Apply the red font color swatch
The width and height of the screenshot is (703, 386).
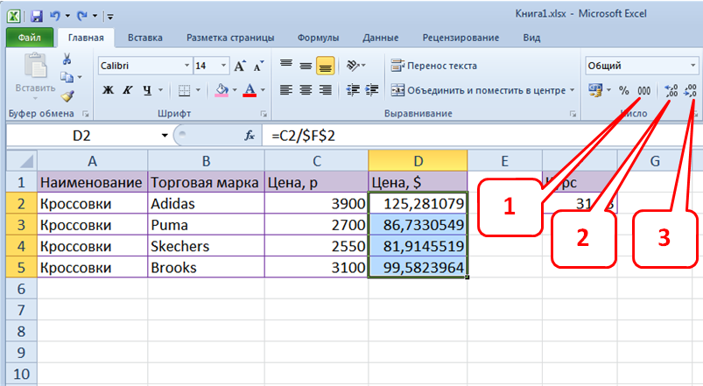(x=249, y=90)
